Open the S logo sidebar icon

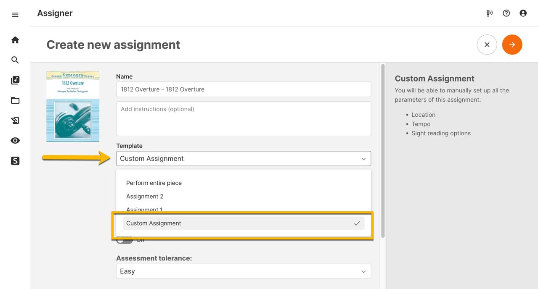click(15, 161)
